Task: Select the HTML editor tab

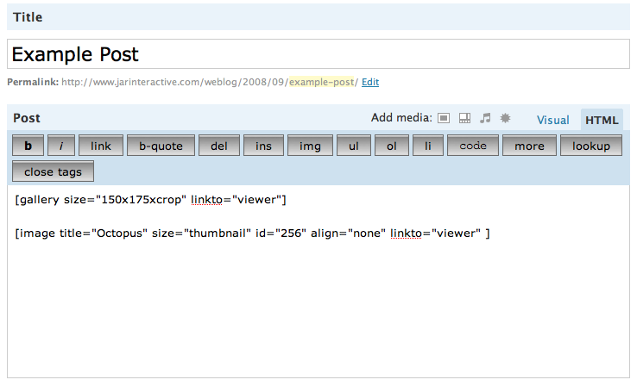Action: point(602,120)
